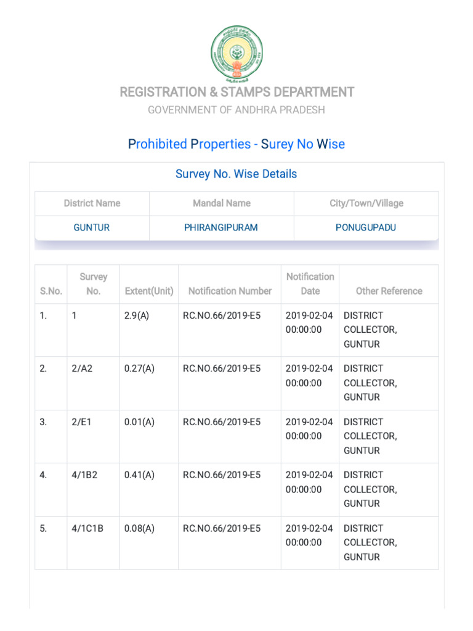Click the Extent(Unit) column header
Viewport: 473px width, 631px height.
(x=149, y=291)
